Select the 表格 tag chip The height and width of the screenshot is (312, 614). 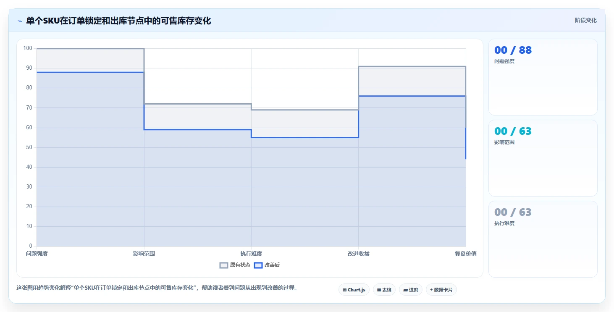coord(384,290)
